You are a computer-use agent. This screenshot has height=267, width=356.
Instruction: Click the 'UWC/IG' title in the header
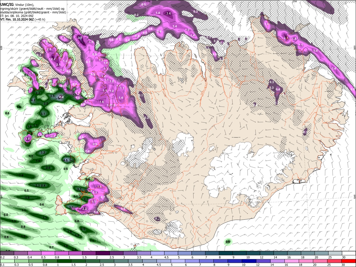(7, 4)
